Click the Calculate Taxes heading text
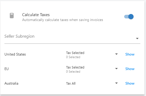Image resolution: width=146 pixels, height=96 pixels. point(36,15)
